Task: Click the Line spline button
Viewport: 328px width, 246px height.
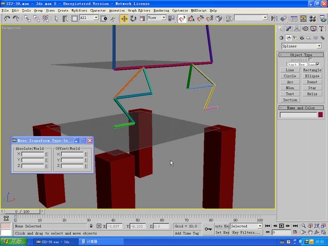Action: [x=290, y=70]
